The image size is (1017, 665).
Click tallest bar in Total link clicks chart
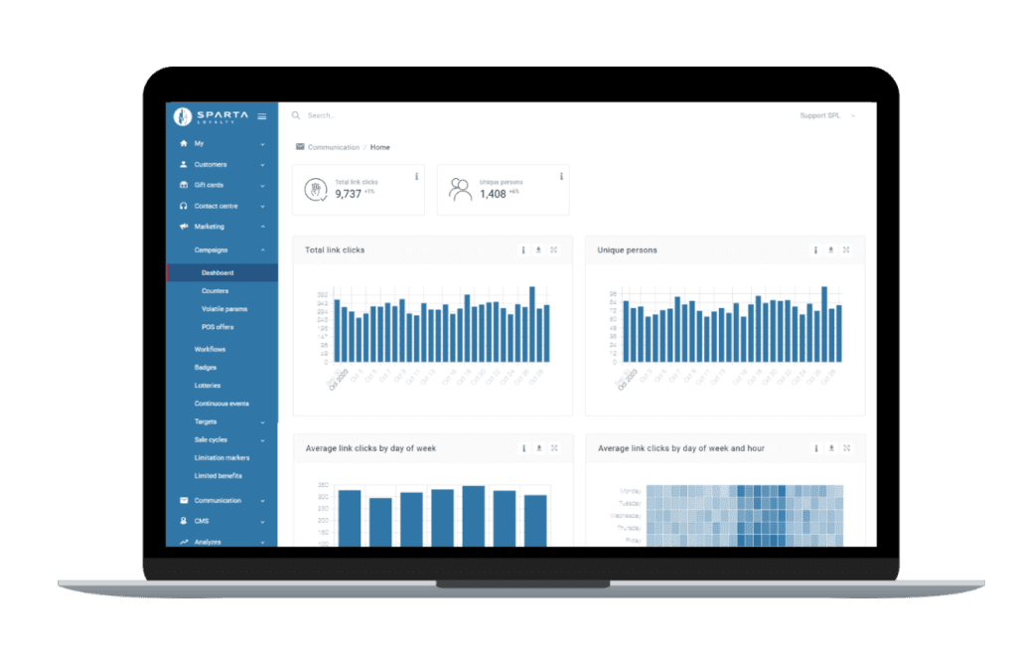(x=532, y=324)
